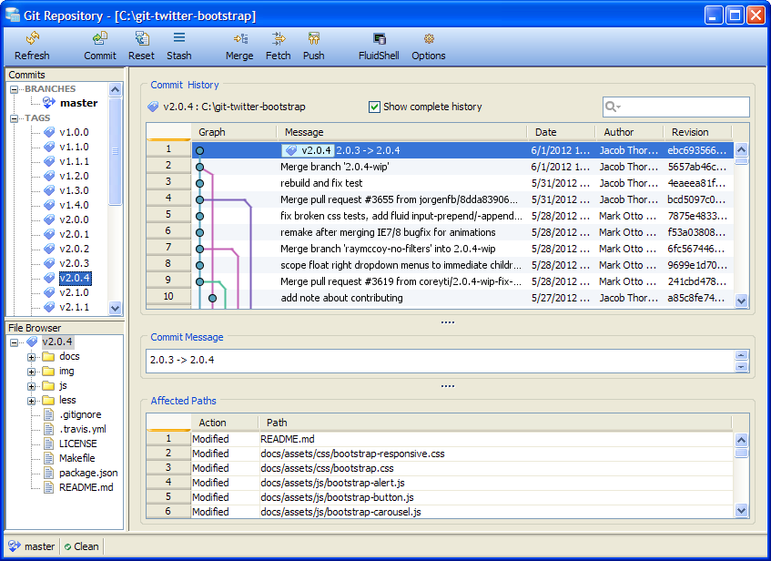Expand the less folder
Image resolution: width=771 pixels, height=561 pixels.
32,401
